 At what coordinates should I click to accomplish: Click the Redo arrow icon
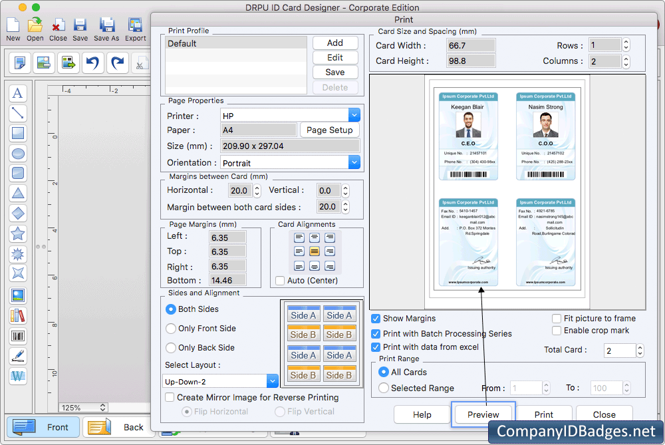(118, 63)
